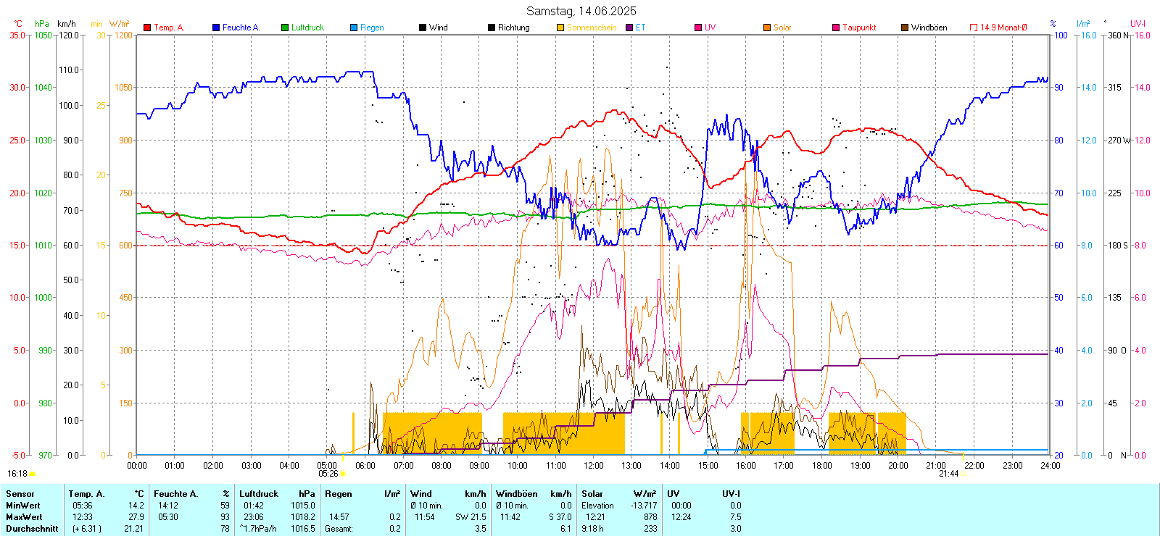Image resolution: width=1160 pixels, height=536 pixels.
Task: Click the red Temp. A. legend swatch
Action: 147,28
